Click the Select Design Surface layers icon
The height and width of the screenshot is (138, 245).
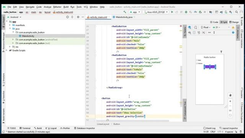(x=189, y=27)
